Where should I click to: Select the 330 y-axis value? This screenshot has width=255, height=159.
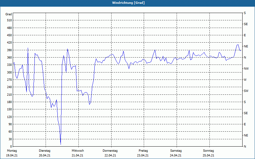coord(10,65)
